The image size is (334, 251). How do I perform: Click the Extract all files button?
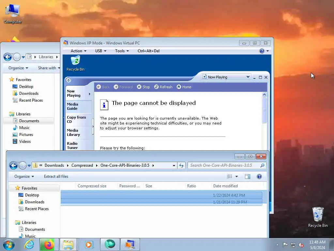[56, 176]
